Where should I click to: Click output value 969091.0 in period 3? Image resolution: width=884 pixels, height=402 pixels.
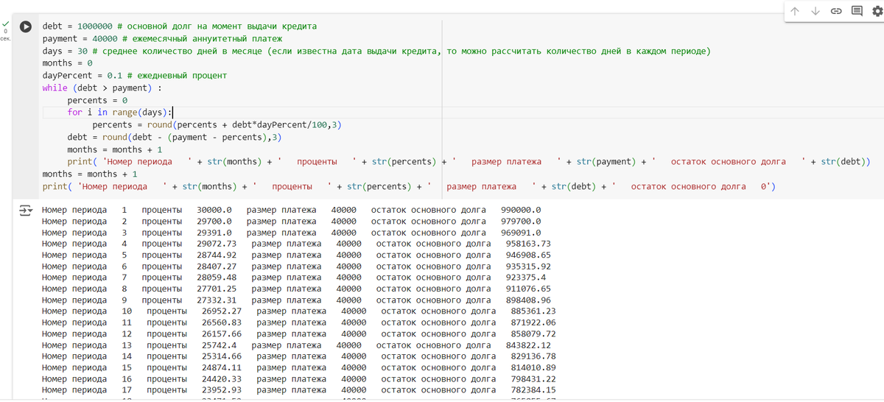[521, 233]
